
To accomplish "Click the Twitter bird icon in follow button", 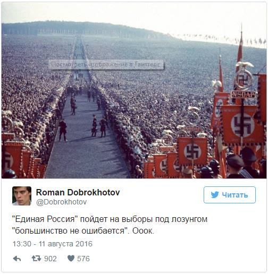I will tap(215, 195).
